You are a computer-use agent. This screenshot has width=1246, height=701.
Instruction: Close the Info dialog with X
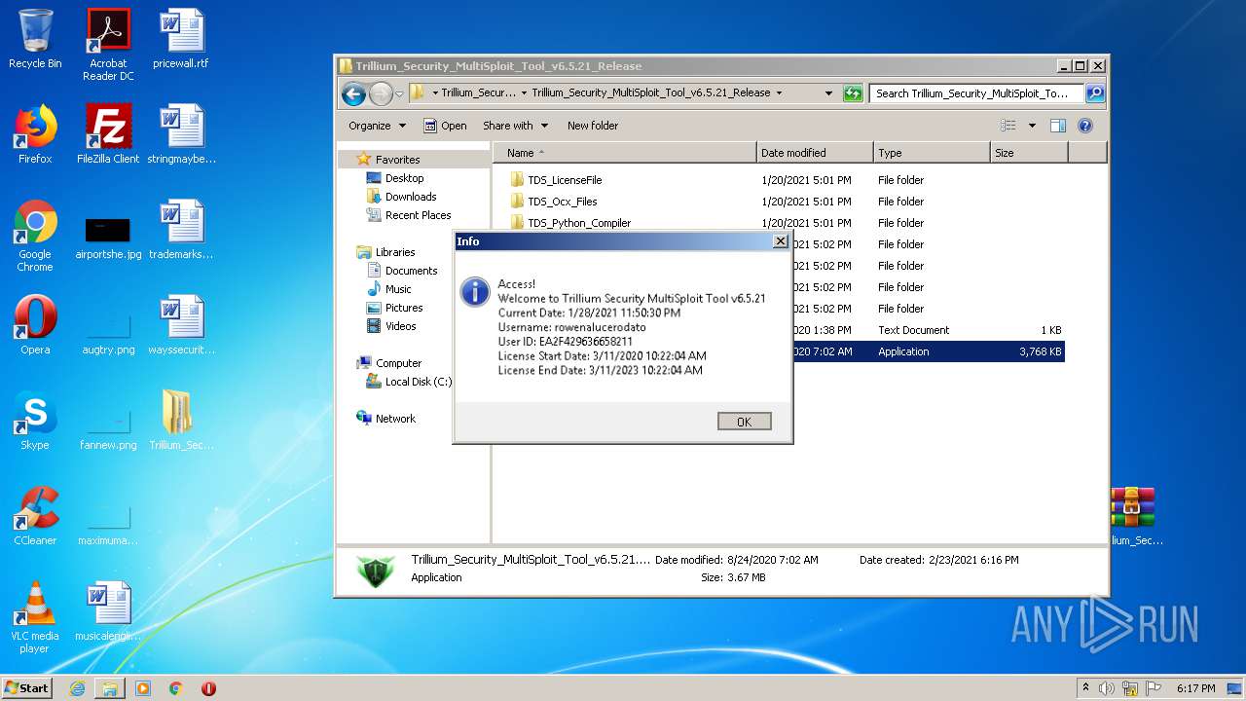click(x=780, y=240)
